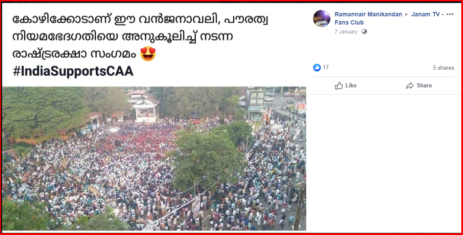Screen dimensions: 463x235
Task: View the 17 reactions count
Action: click(x=326, y=67)
